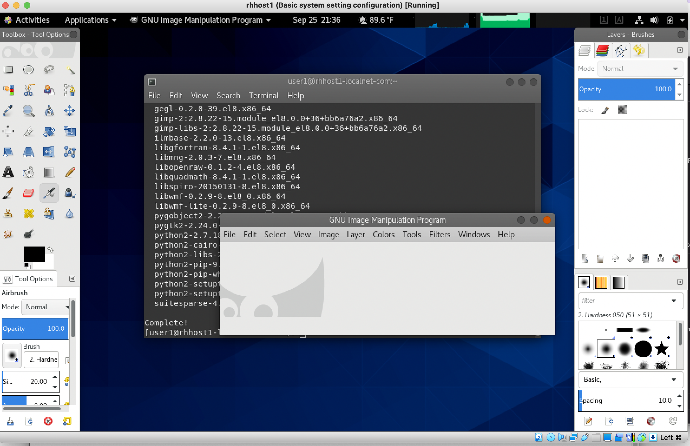690x446 pixels.
Task: Select the Smudge tool
Action: (8, 234)
